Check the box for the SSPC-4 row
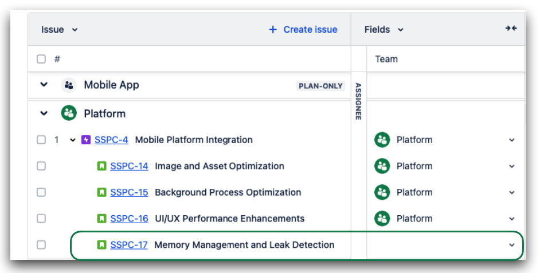The width and height of the screenshot is (540, 273). click(x=41, y=140)
